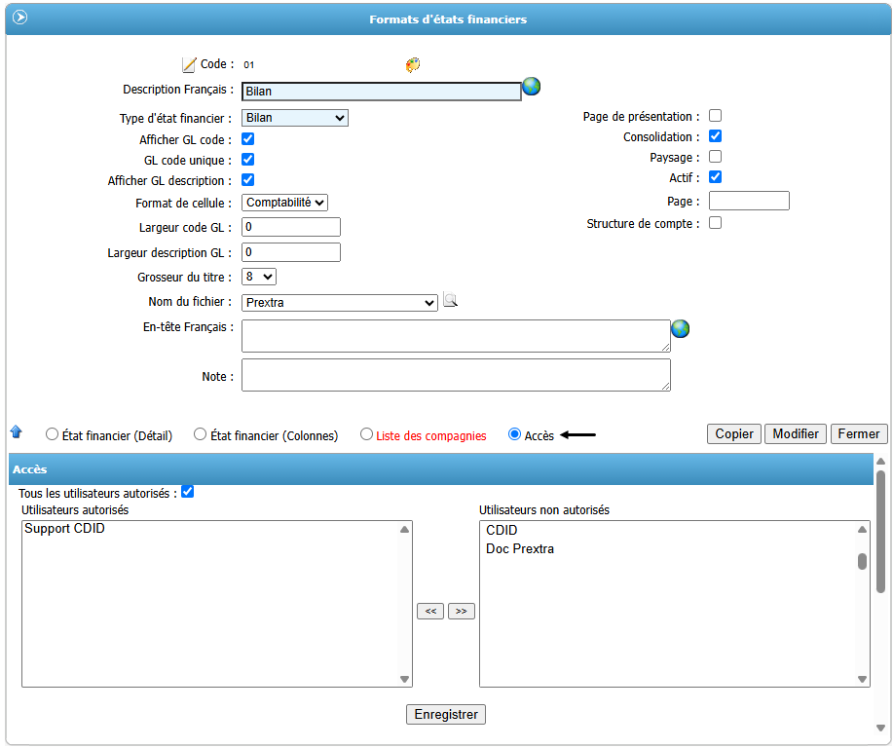Click the Copier button
Viewport: 893px width, 748px height.
pos(734,433)
